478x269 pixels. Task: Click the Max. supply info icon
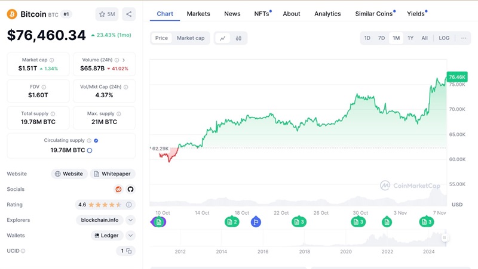point(118,113)
